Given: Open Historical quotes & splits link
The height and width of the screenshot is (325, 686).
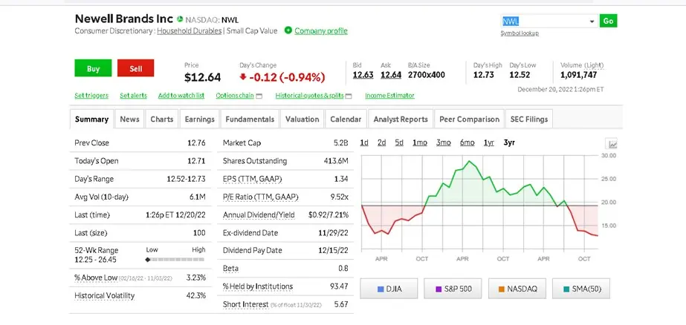Looking at the screenshot, I should tap(310, 96).
